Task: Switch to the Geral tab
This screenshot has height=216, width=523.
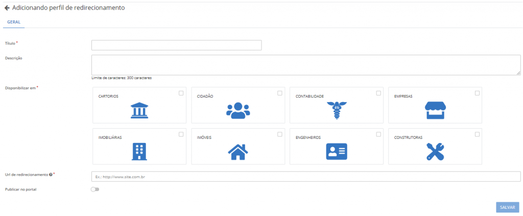Action: (14, 22)
